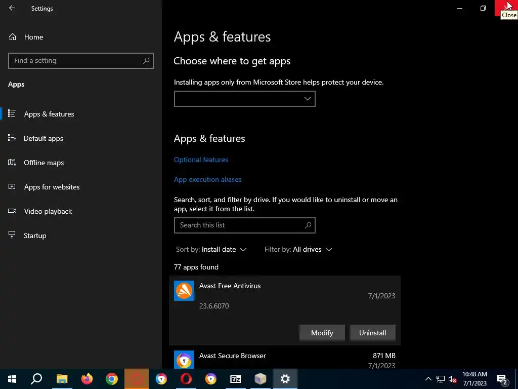
Task: Click the Avast Secure Browser 871 MB size
Action: [384, 356]
